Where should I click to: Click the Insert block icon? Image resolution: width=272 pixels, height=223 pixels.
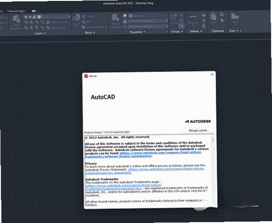point(76,18)
